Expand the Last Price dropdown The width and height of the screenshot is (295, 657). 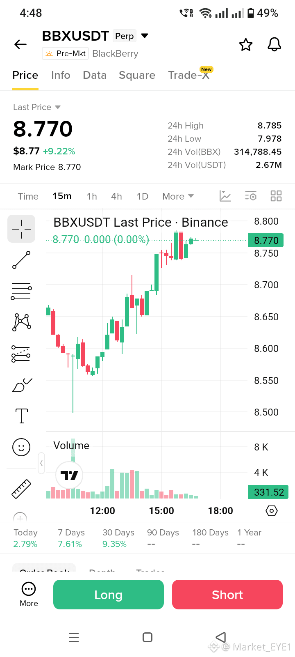37,107
